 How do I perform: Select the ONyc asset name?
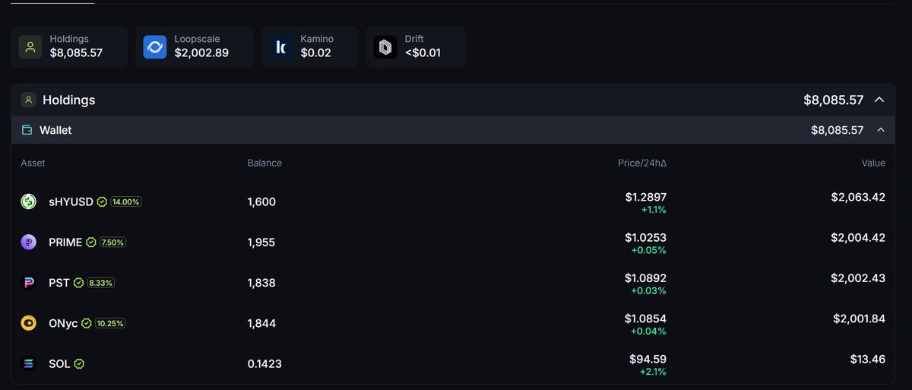(63, 323)
